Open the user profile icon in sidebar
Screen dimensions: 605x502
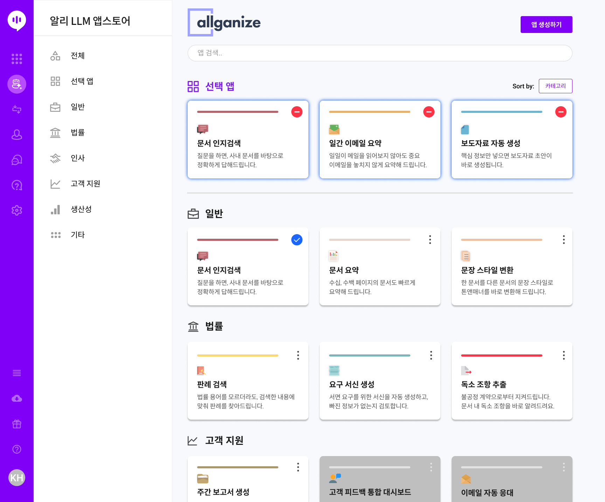17,135
